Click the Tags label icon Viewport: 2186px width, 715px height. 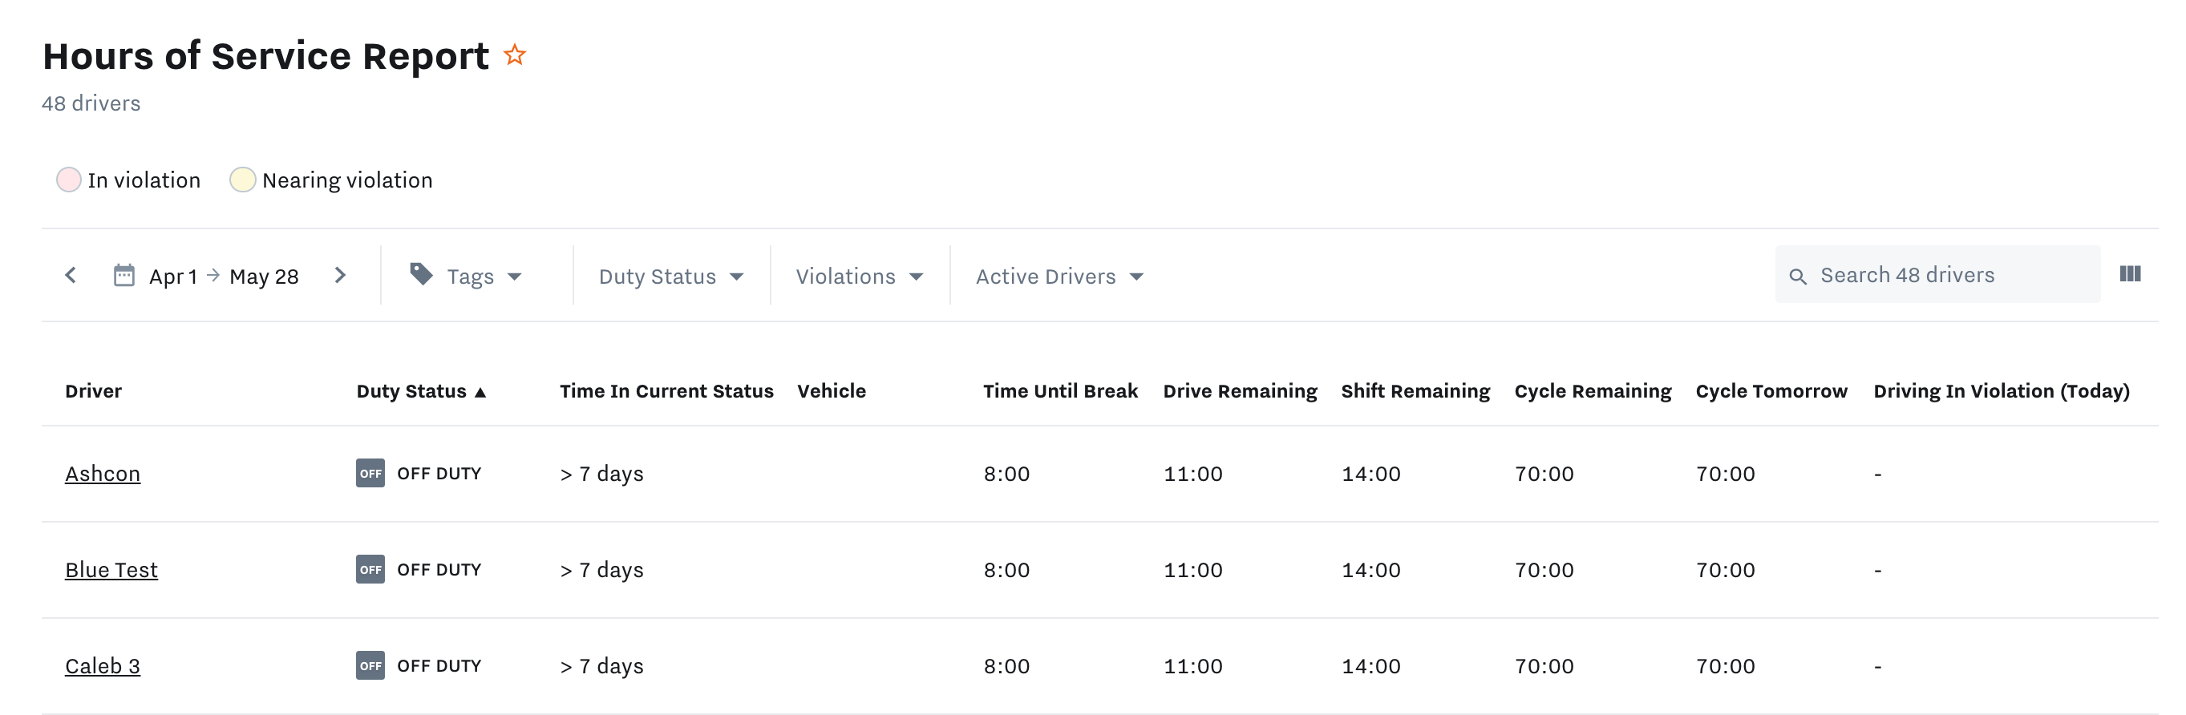pos(421,274)
